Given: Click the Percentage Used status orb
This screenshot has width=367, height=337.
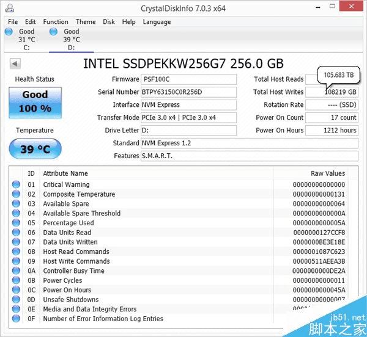Looking at the screenshot, I should click(x=16, y=223).
